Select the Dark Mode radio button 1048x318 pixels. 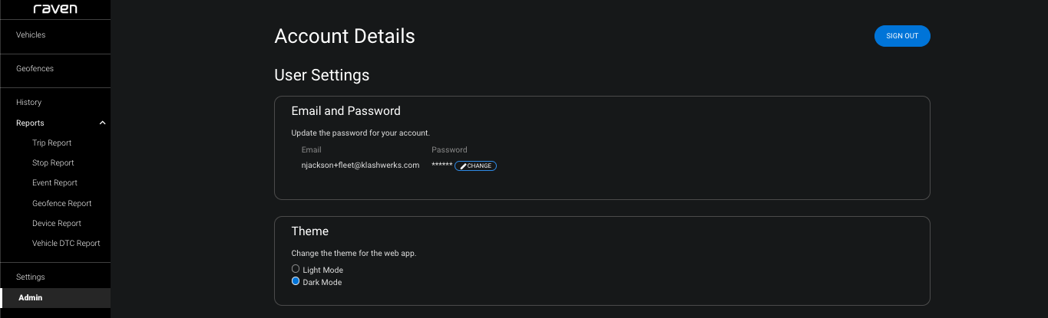coord(296,281)
